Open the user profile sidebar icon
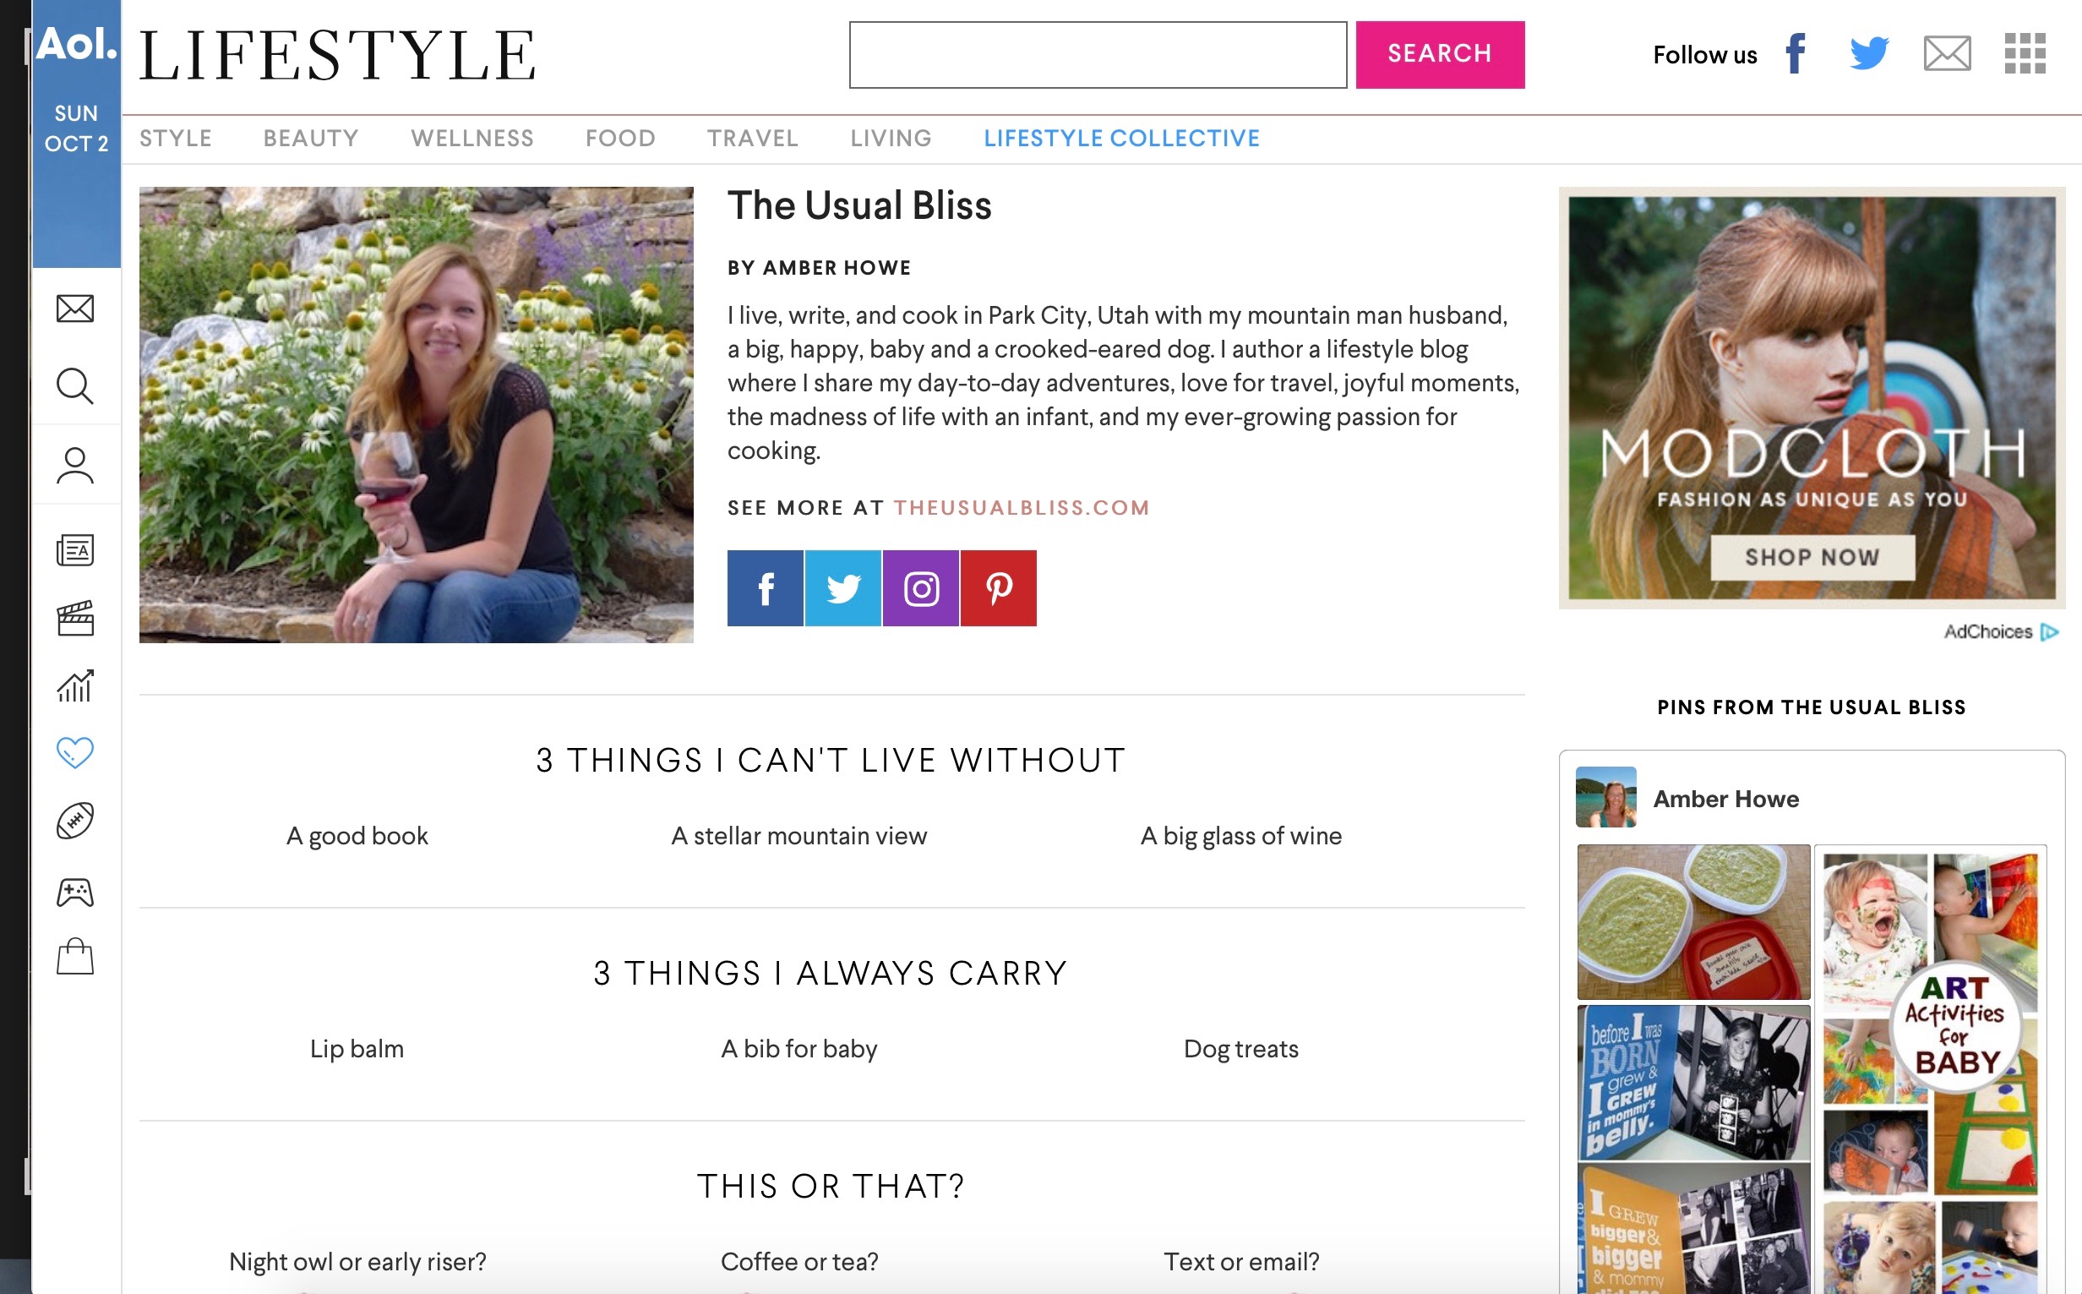The height and width of the screenshot is (1294, 2082). pos(75,466)
